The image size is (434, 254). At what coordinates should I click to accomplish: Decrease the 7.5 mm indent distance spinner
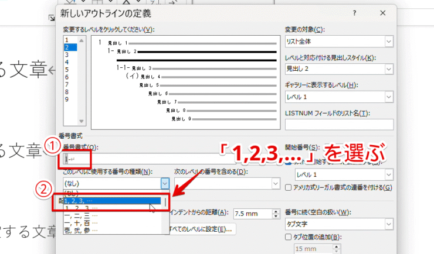click(x=276, y=216)
